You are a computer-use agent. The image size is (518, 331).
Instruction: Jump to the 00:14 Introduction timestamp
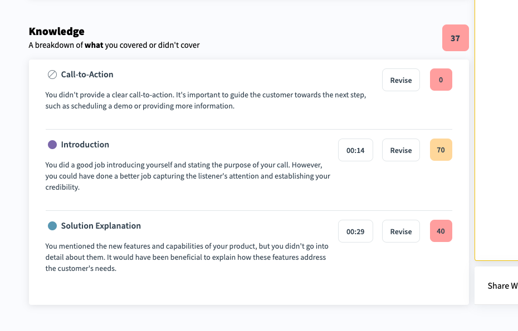355,150
